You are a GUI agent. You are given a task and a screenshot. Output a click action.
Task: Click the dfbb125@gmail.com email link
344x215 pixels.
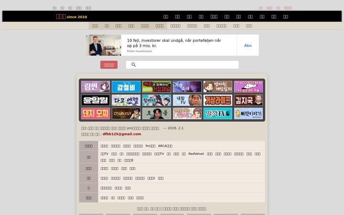click(x=122, y=134)
